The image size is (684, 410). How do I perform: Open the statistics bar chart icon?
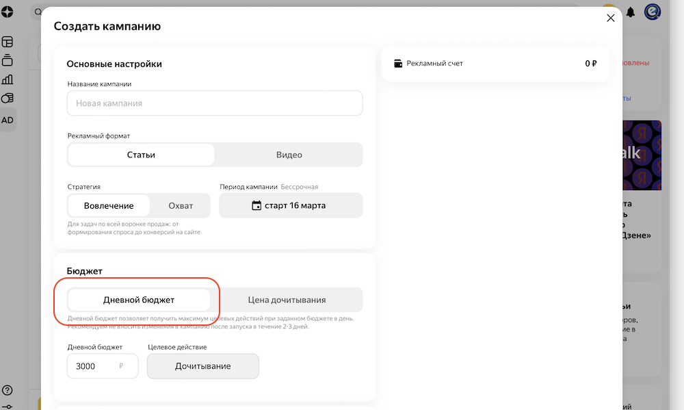coord(8,79)
